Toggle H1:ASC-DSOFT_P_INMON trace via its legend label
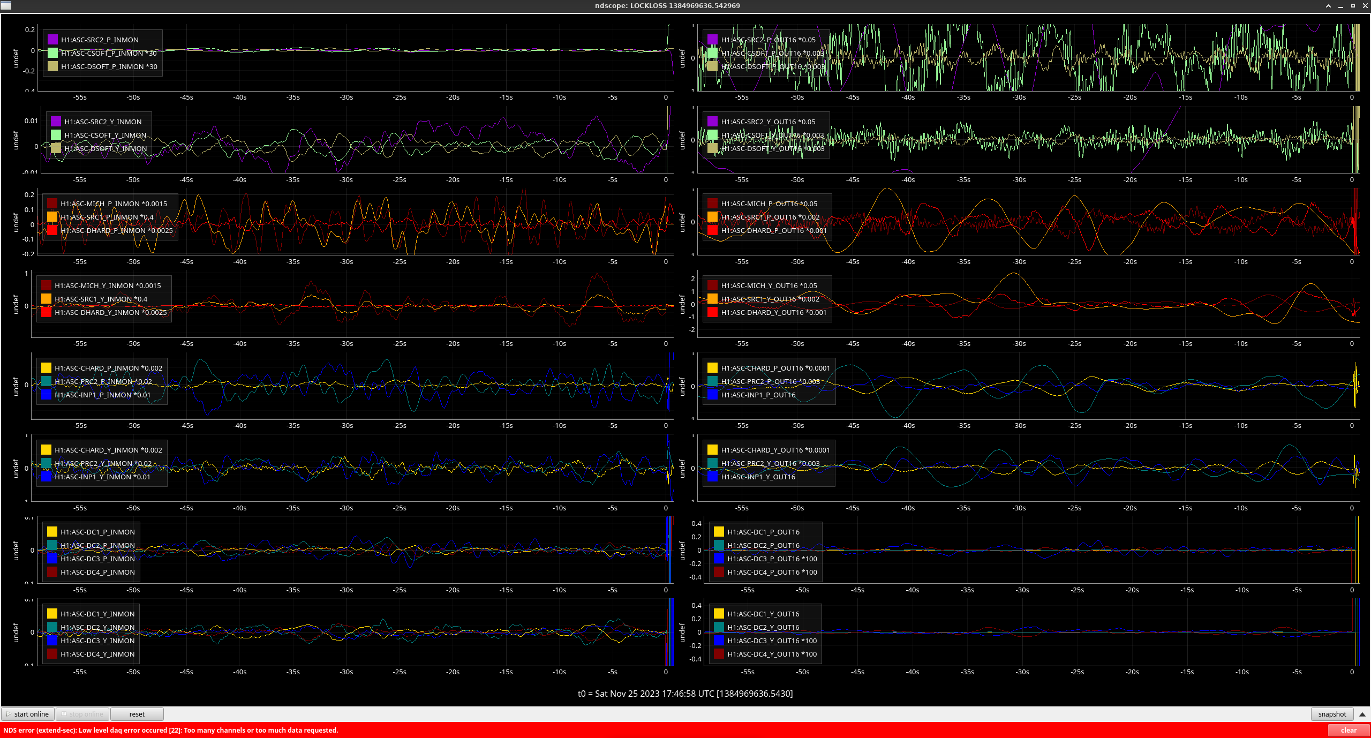The height and width of the screenshot is (738, 1371). (x=109, y=66)
